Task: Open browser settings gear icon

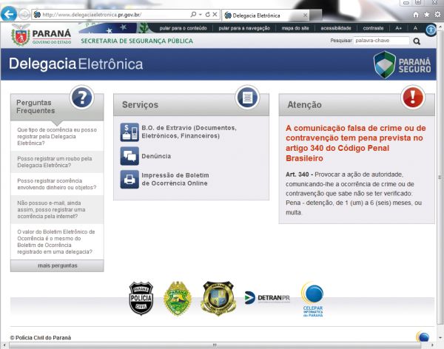Action: pos(437,14)
